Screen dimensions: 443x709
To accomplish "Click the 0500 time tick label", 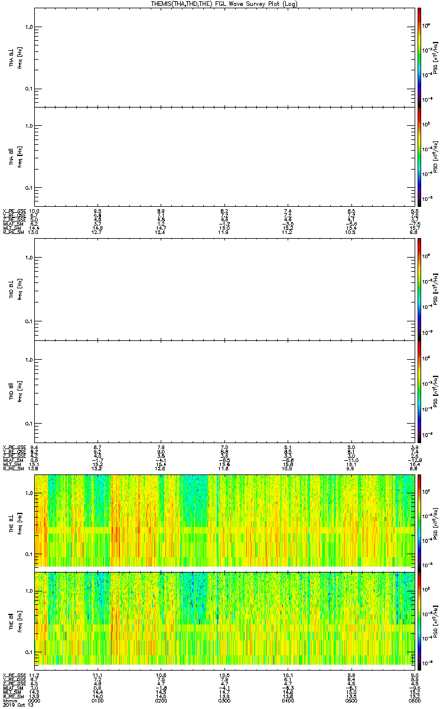I will coord(351,701).
